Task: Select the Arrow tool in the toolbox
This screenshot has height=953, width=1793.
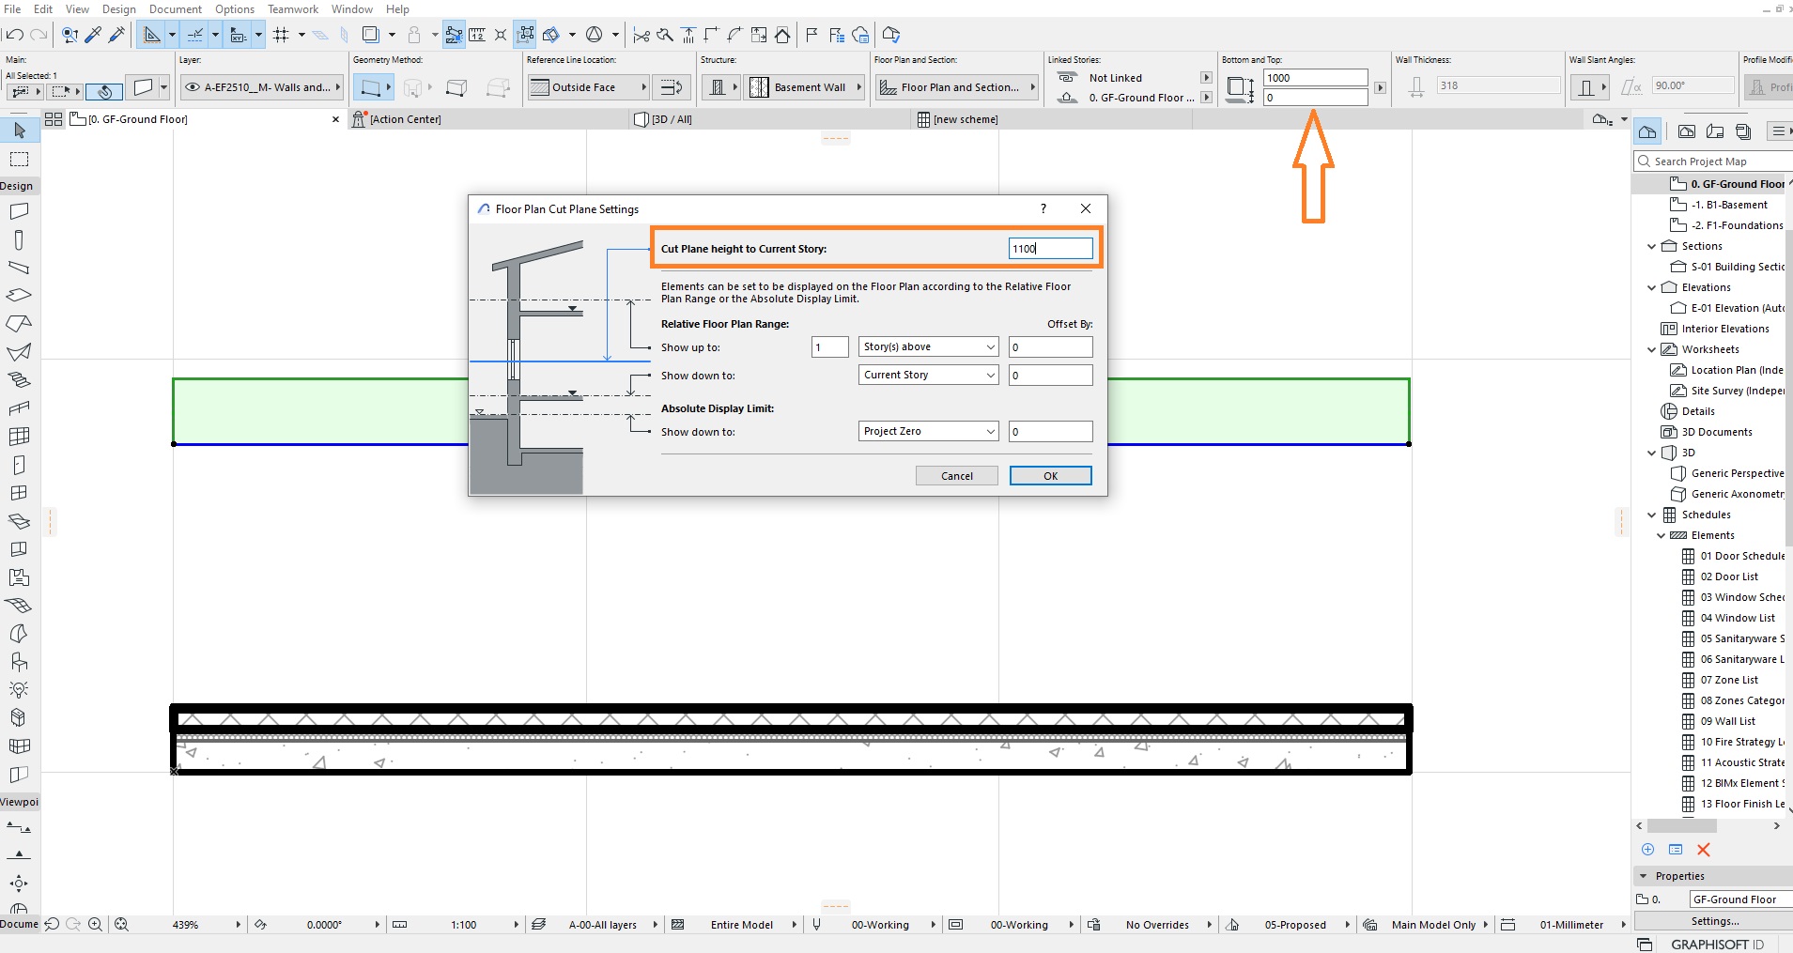Action: (x=20, y=131)
